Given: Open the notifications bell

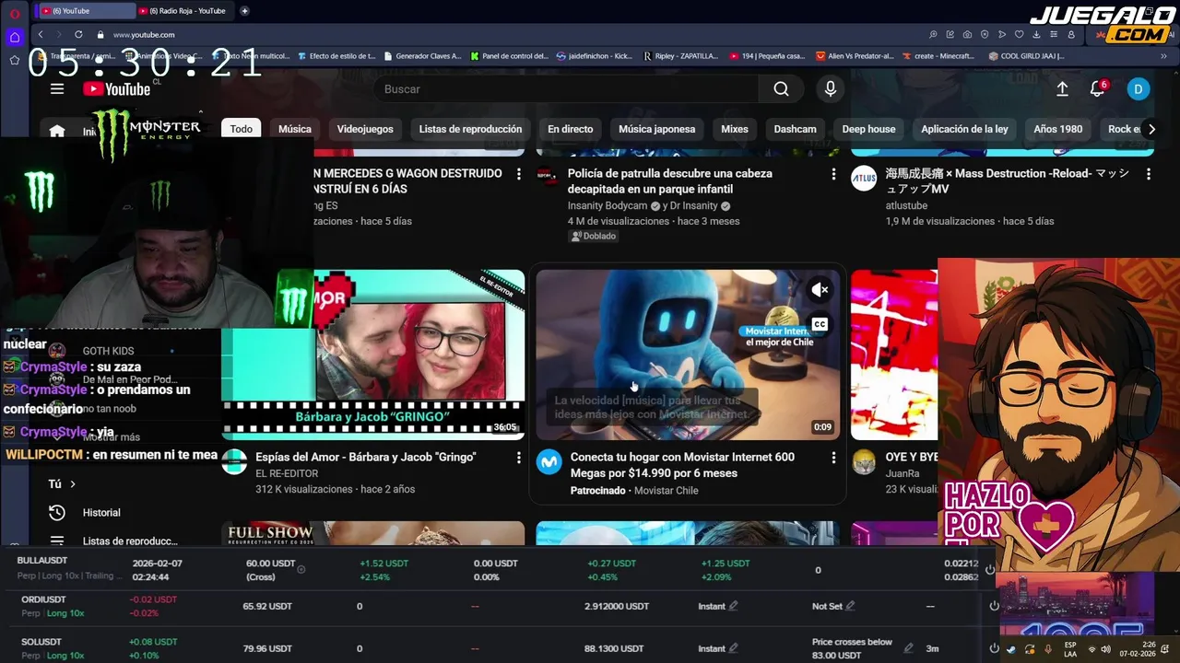Looking at the screenshot, I should 1097,89.
